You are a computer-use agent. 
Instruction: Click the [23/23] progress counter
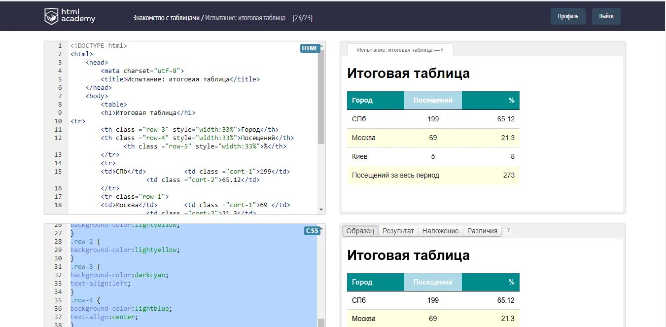click(x=302, y=18)
